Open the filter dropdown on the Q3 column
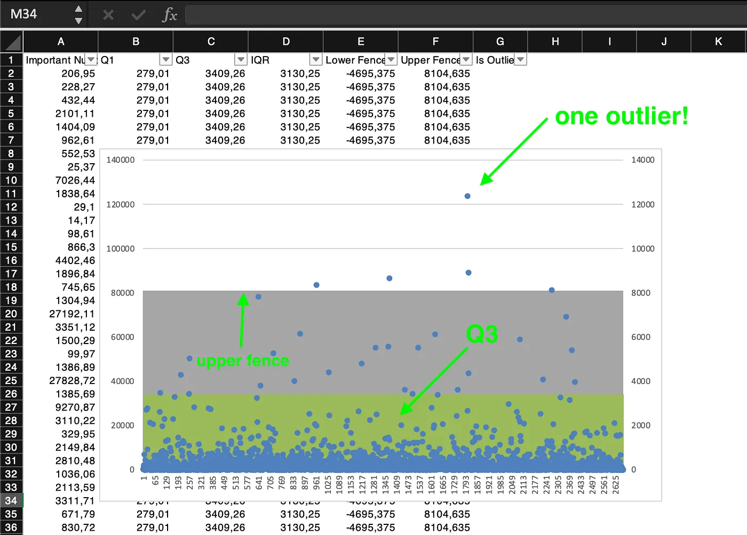Viewport: 747px width, 535px height. [240, 60]
